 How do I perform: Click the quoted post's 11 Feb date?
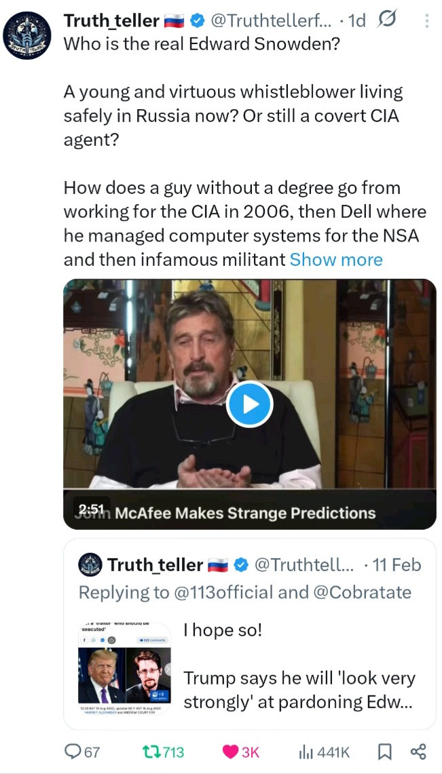(x=398, y=564)
